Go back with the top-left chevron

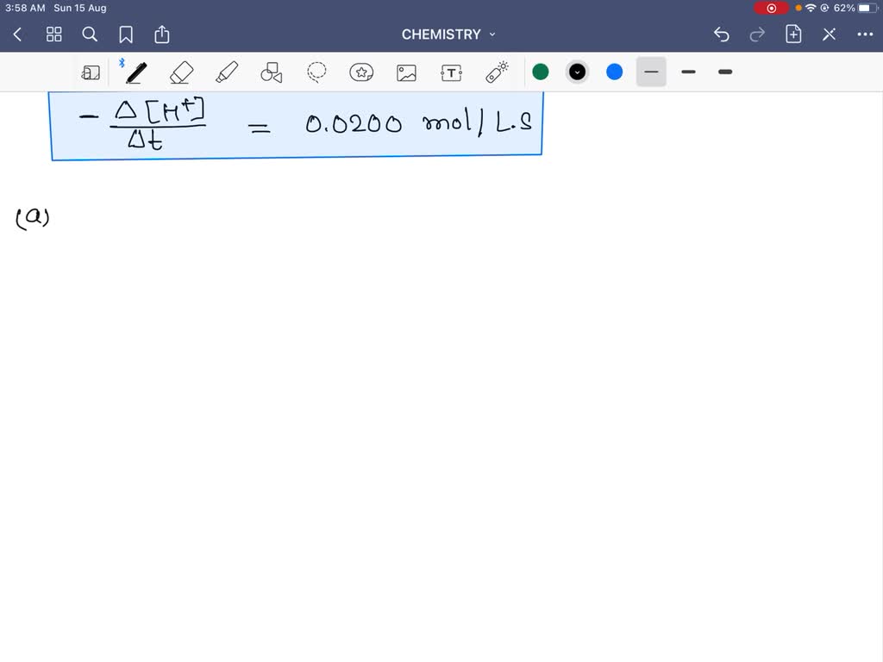click(17, 34)
